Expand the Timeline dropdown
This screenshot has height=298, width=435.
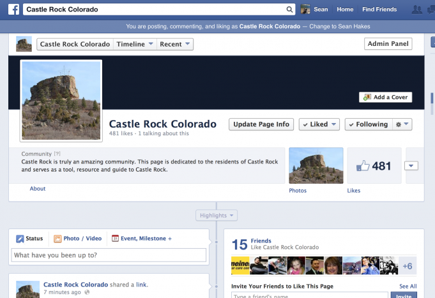point(135,44)
